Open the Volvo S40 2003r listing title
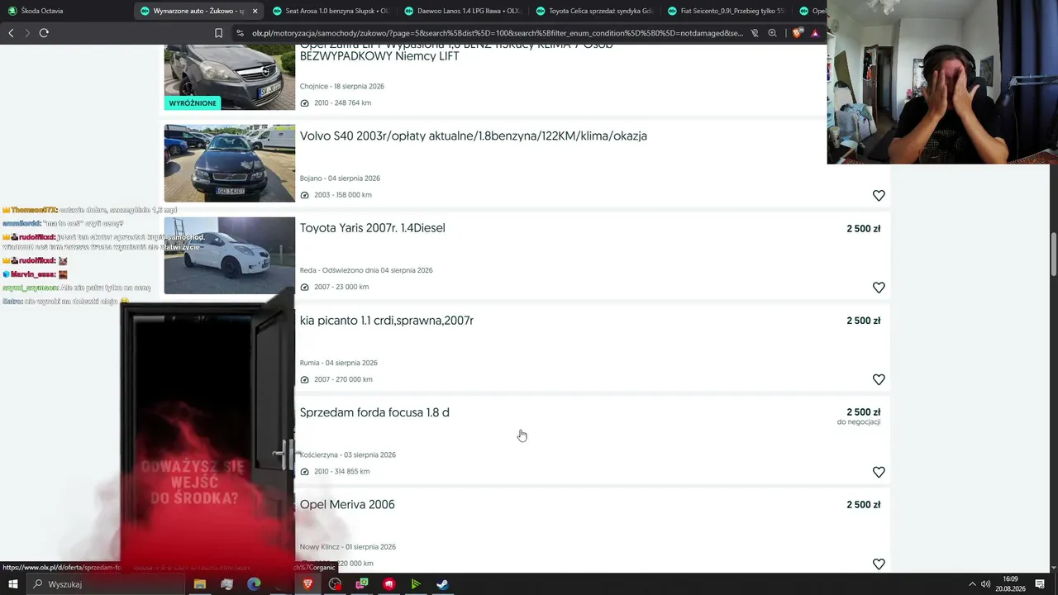1058x595 pixels. pos(474,136)
